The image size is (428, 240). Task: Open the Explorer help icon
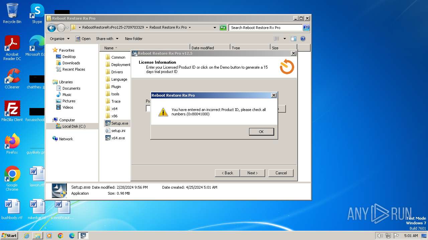point(303,39)
